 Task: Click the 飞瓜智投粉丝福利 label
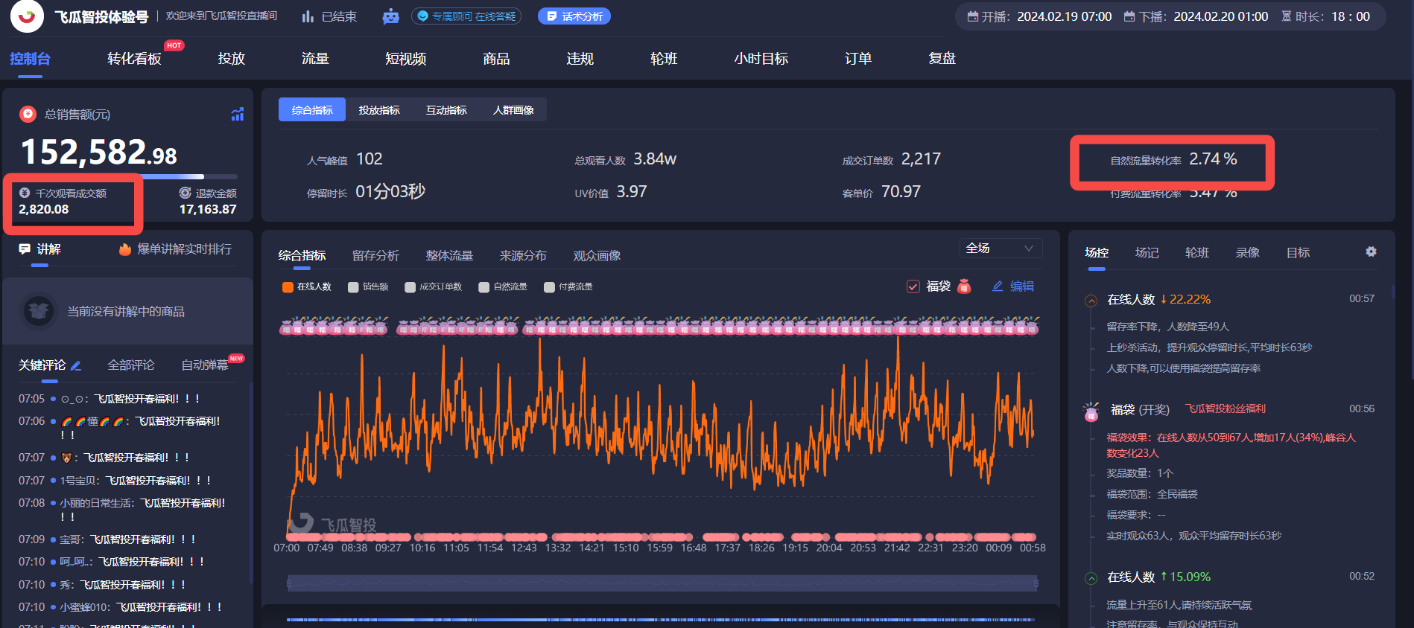[x=1226, y=408]
